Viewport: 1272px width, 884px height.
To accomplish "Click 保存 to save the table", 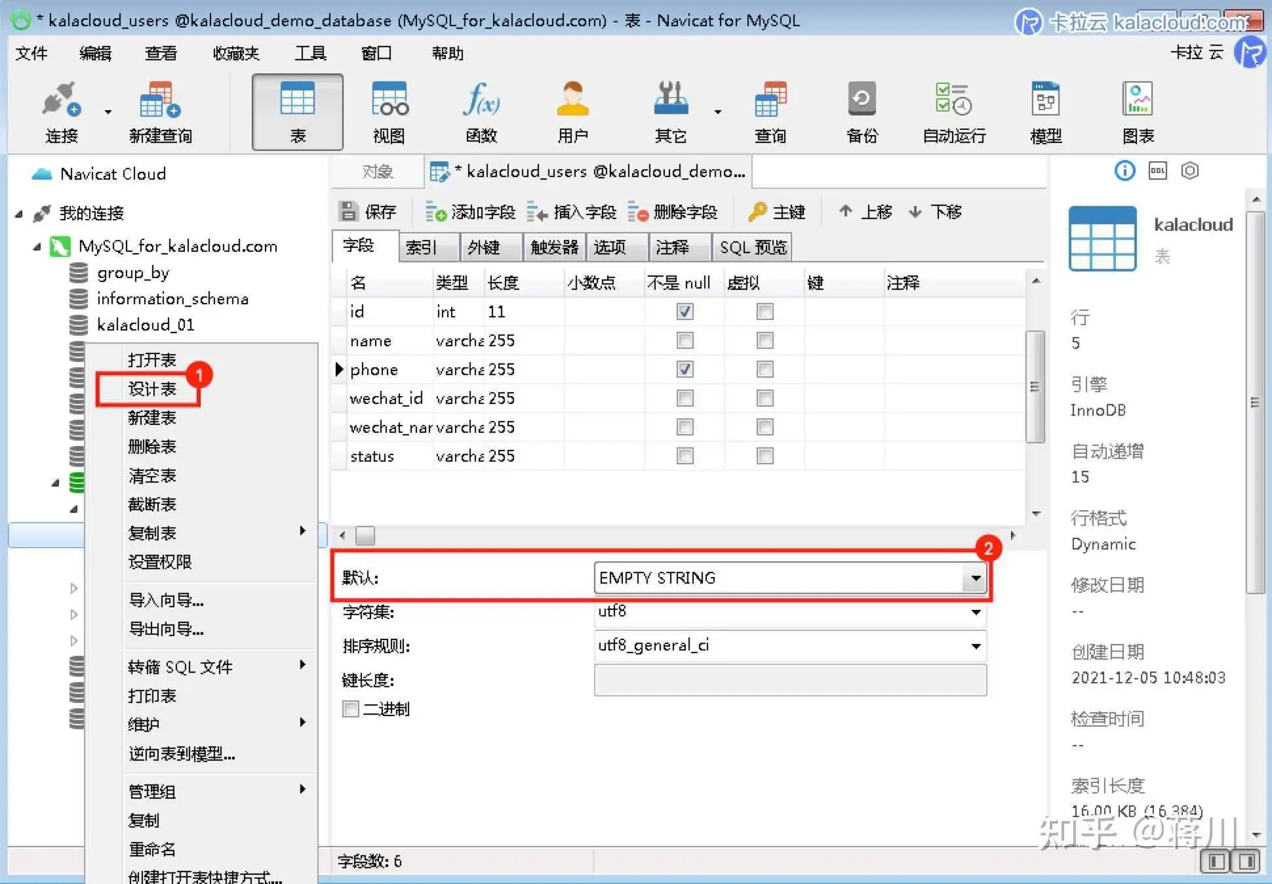I will (x=368, y=212).
